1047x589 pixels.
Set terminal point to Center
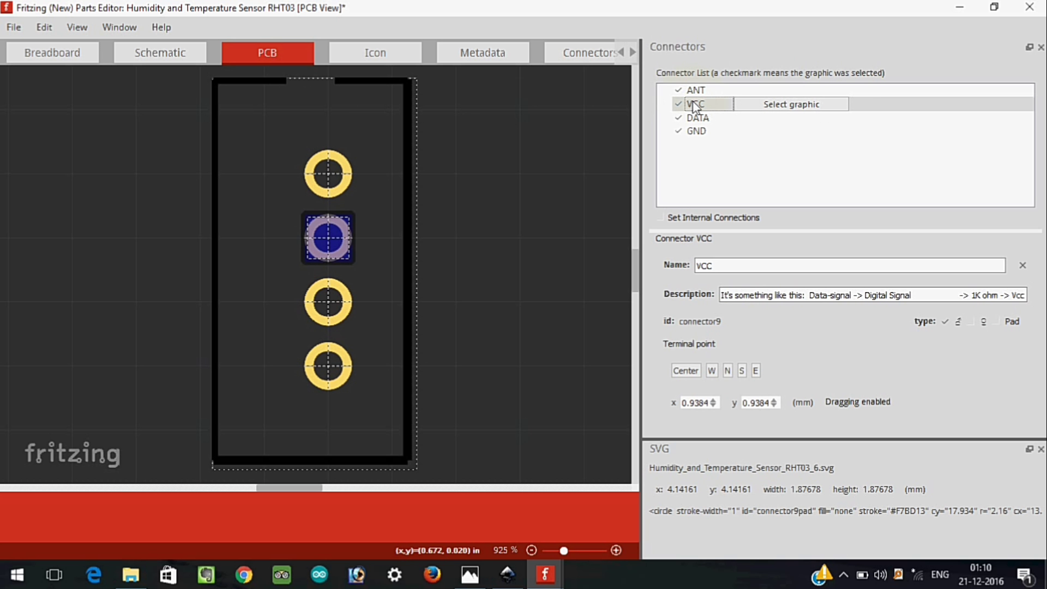click(685, 371)
